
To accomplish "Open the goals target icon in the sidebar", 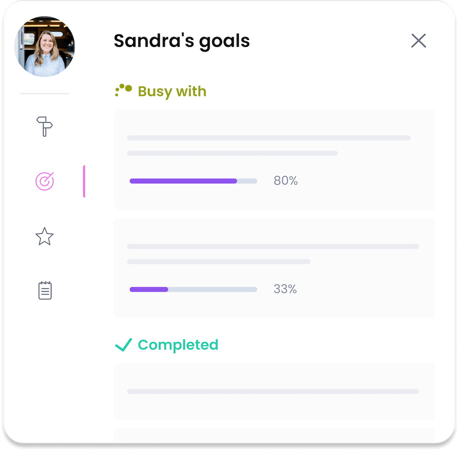I will (x=45, y=181).
